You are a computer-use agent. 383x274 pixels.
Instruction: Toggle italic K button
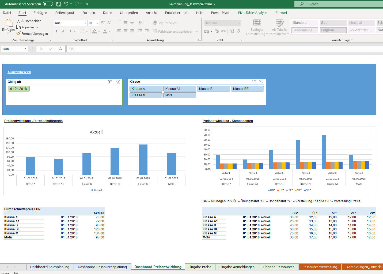[x=63, y=31]
